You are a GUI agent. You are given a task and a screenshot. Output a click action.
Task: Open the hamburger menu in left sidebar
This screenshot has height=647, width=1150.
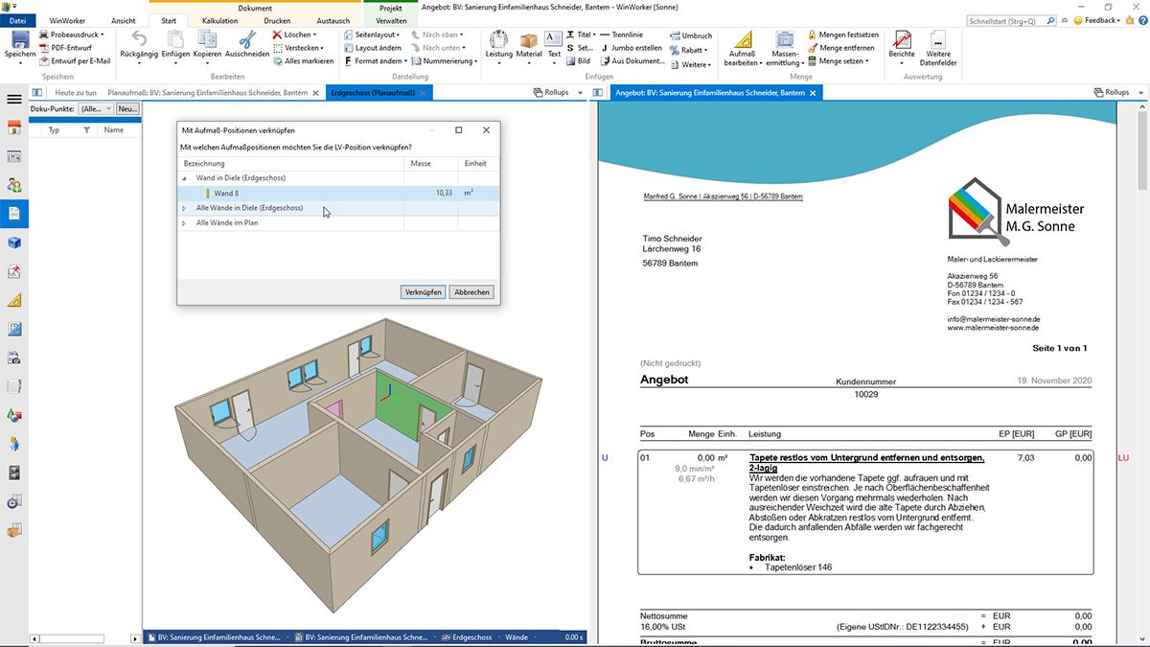pos(14,99)
